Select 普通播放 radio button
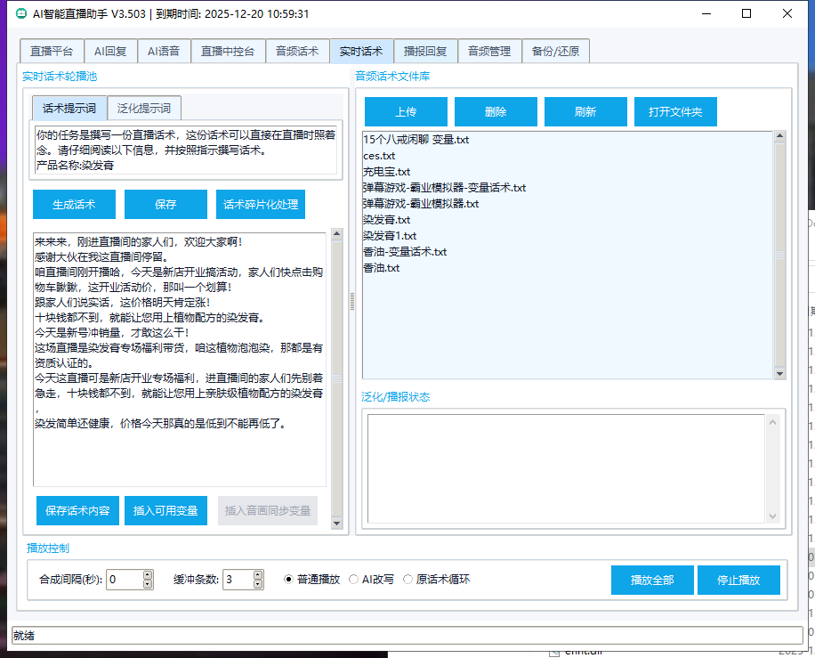This screenshot has height=658, width=815. coord(289,580)
